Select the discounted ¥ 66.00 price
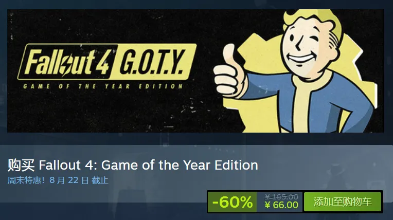393x220 pixels. (281, 205)
